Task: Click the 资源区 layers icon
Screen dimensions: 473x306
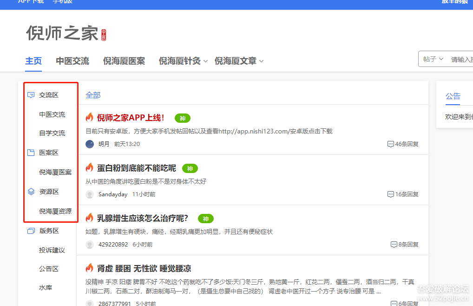Action: point(31,192)
